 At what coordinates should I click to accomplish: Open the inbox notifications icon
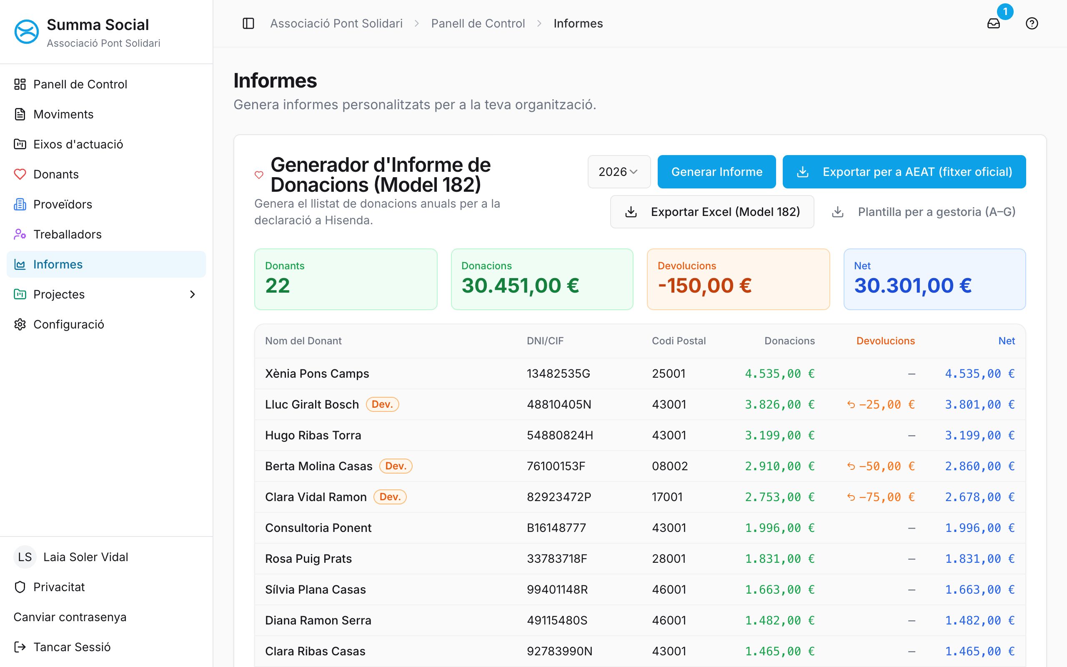(x=993, y=23)
